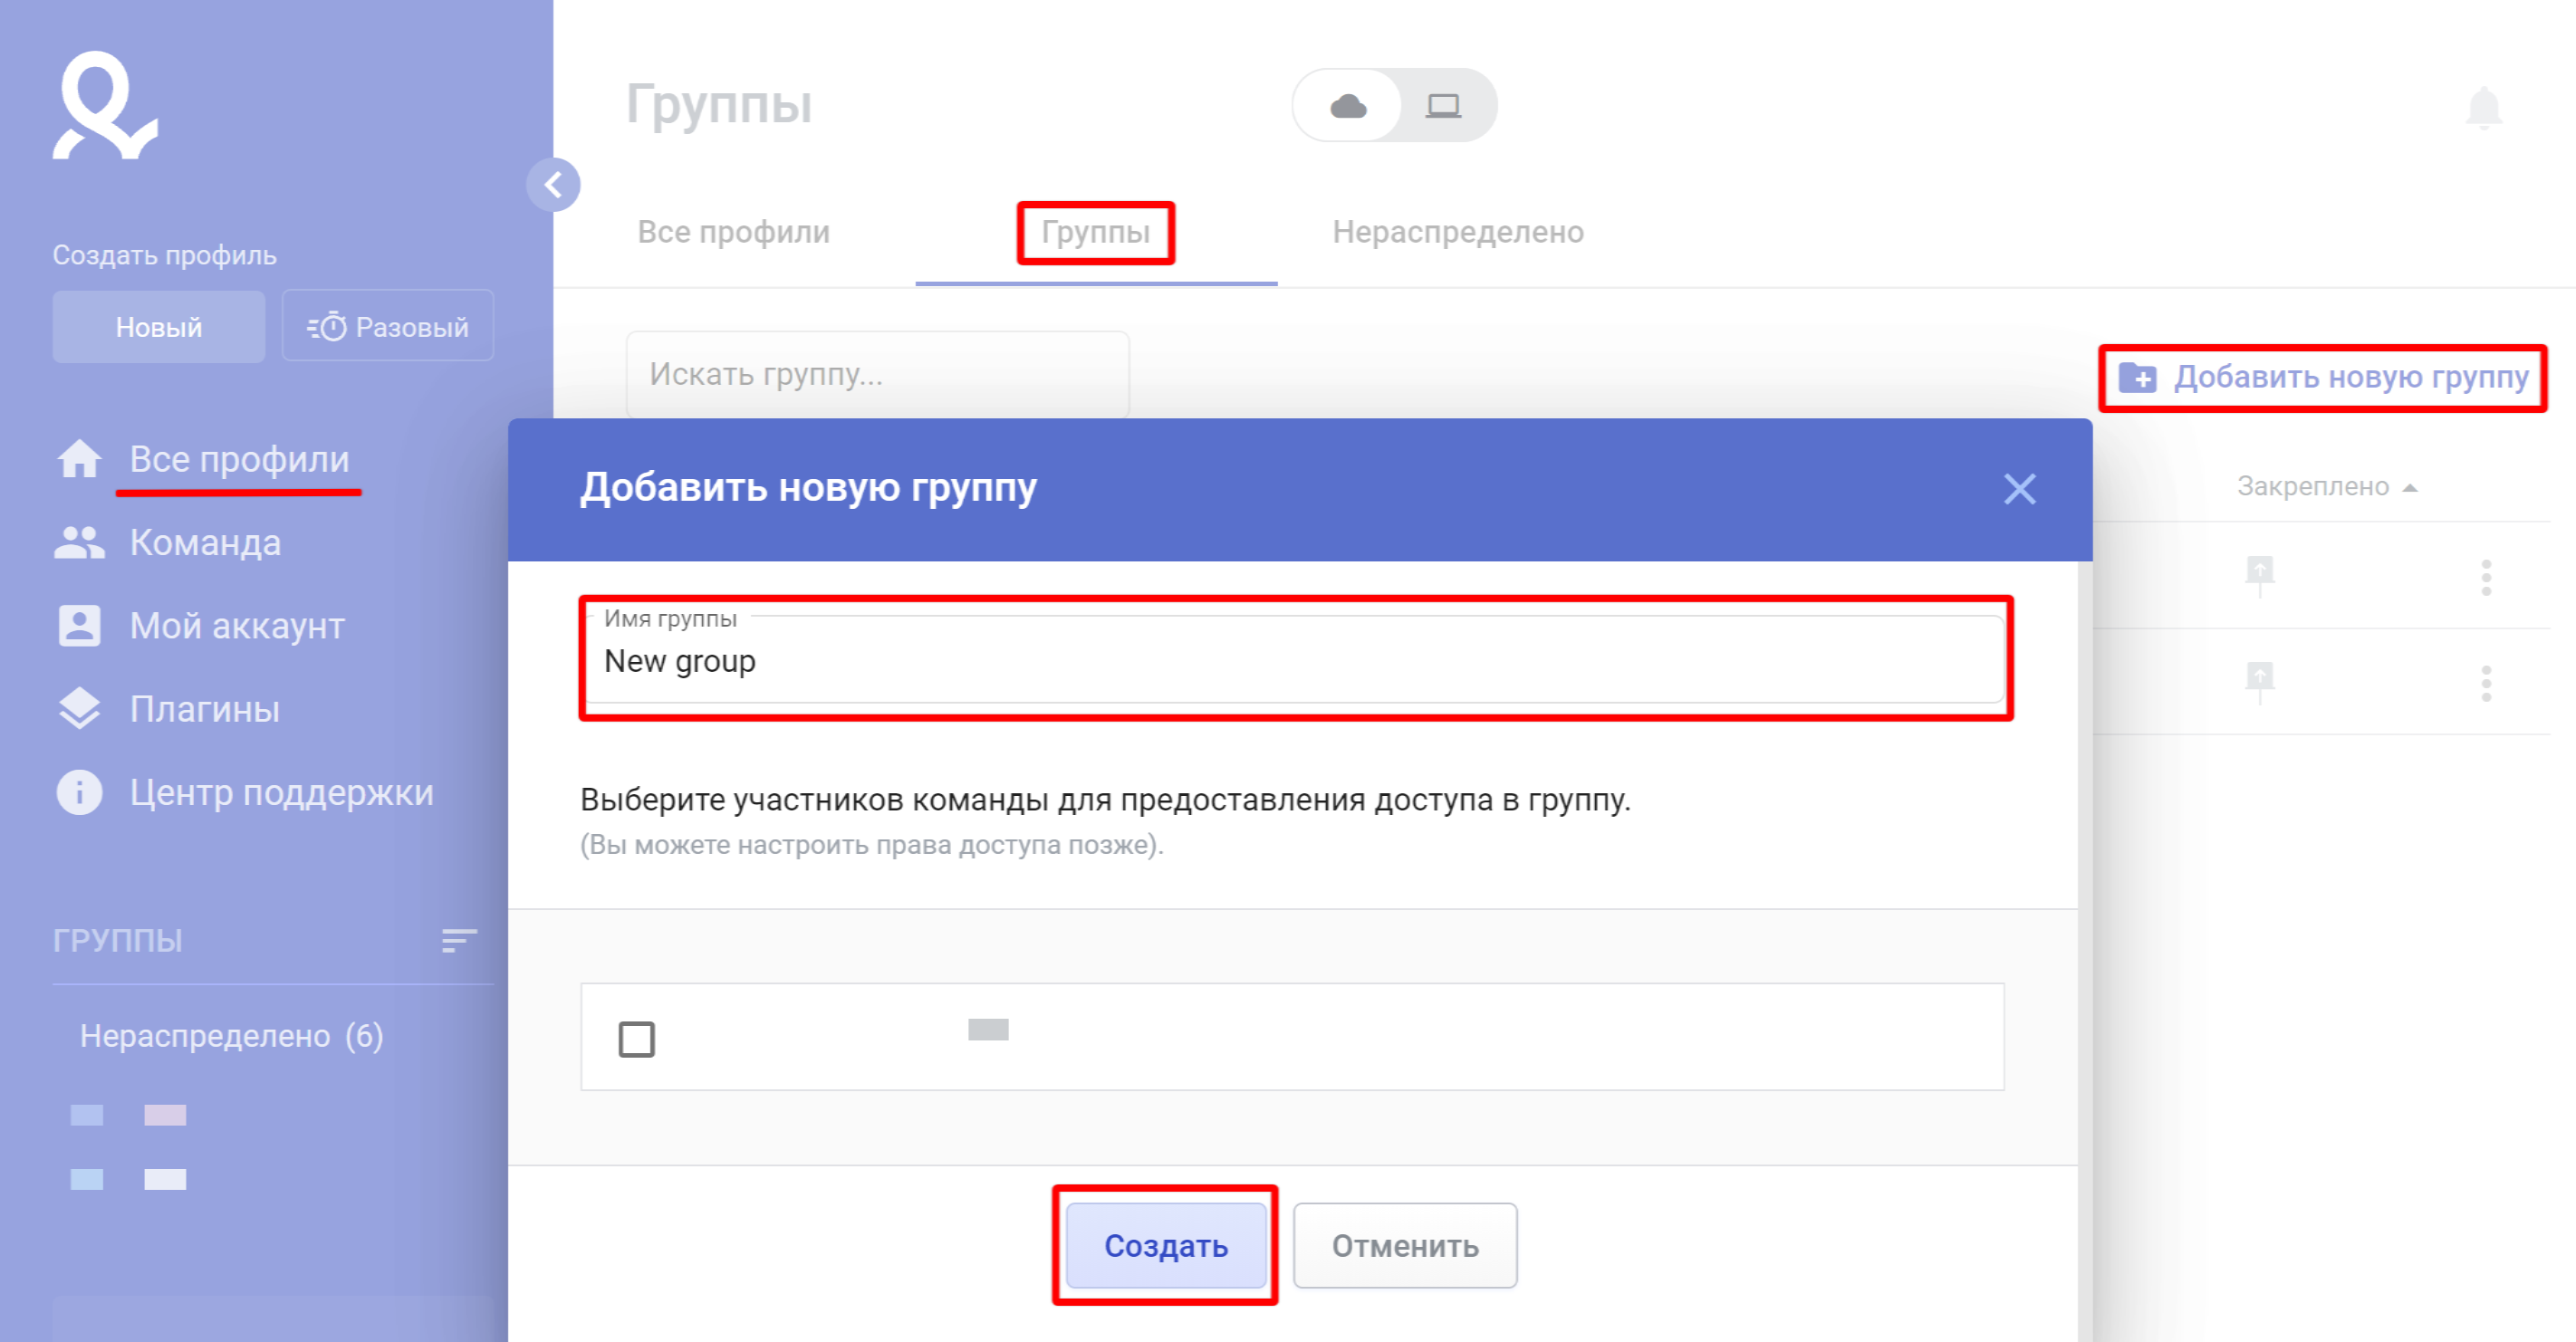Click the team people icon
Screen dimensions: 2576x1342
tap(79, 542)
